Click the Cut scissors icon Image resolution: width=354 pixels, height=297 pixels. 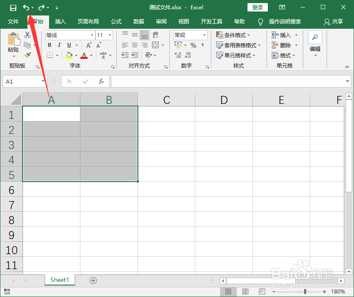[27, 35]
